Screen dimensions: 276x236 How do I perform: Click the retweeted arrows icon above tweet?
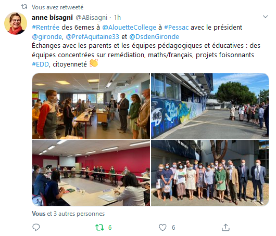pos(24,7)
